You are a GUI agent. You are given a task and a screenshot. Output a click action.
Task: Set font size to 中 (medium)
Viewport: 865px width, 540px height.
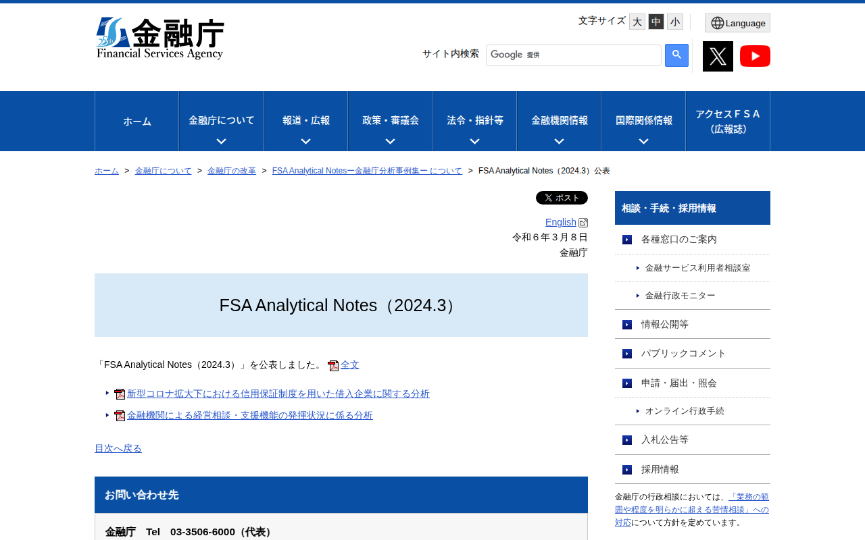tap(656, 22)
